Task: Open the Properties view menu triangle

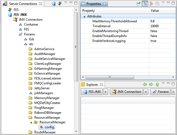Action: (x=163, y=2)
